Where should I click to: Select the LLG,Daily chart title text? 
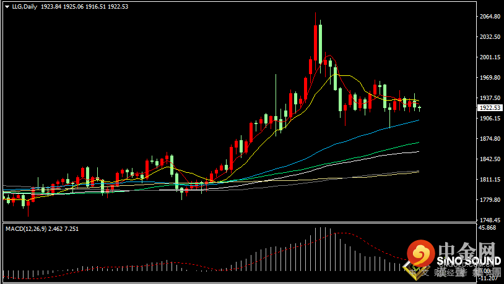25,6
